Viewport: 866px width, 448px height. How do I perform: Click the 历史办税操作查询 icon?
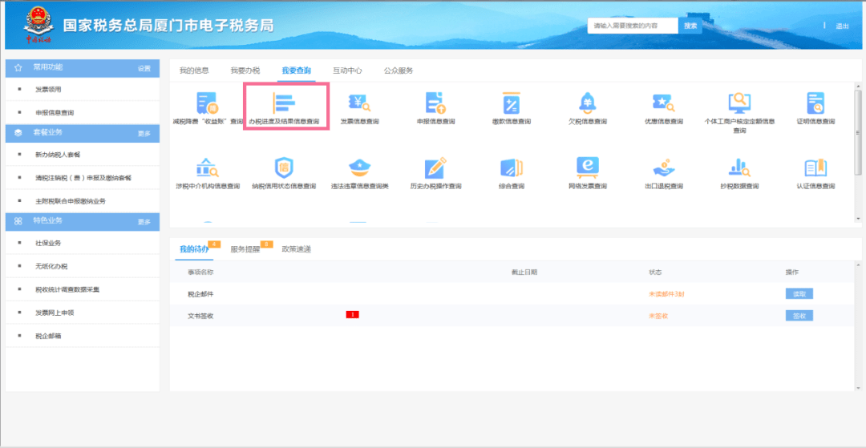[x=435, y=168]
